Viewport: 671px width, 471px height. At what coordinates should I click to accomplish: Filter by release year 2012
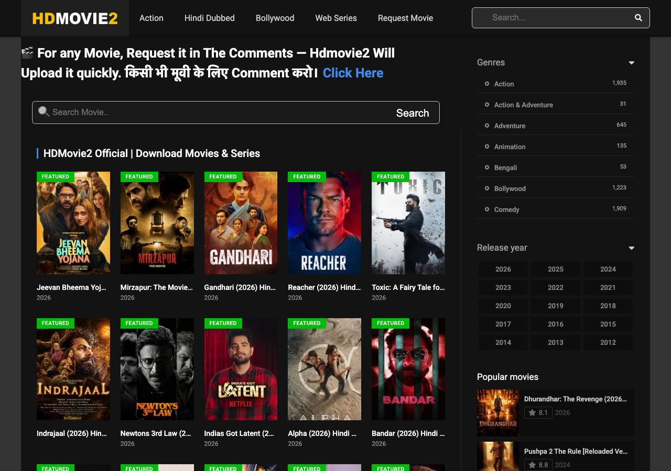(608, 342)
